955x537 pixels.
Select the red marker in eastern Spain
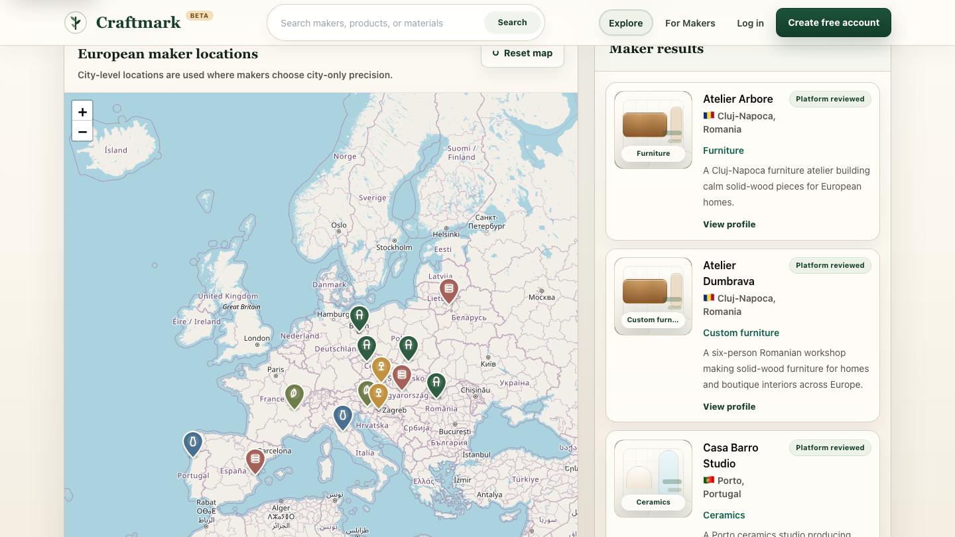(x=255, y=461)
